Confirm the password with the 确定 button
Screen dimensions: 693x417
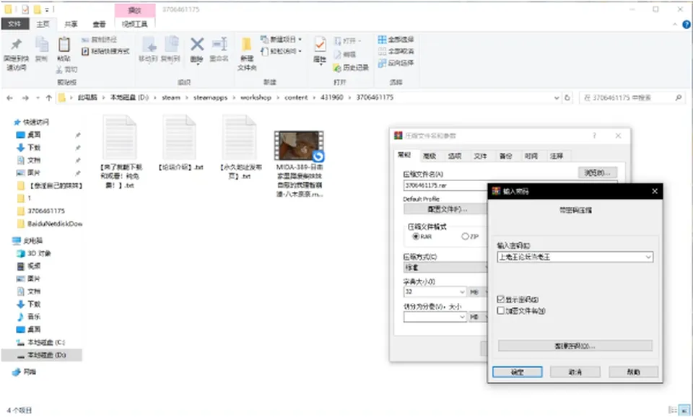pos(518,372)
